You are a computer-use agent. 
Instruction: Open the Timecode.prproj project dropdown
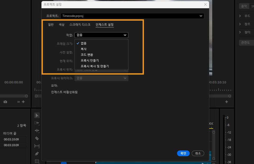pos(132,16)
